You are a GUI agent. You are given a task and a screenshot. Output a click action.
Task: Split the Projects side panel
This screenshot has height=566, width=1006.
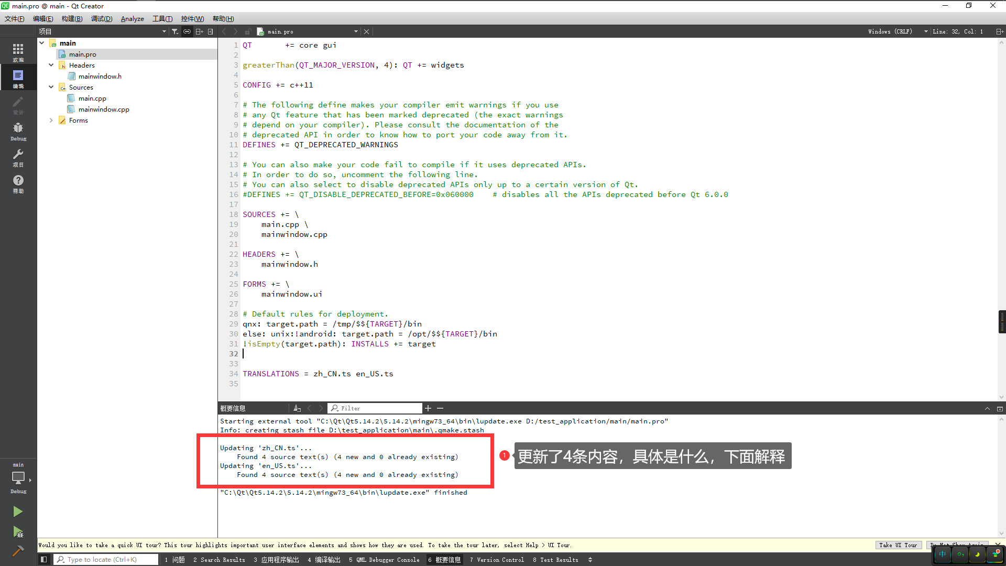click(x=199, y=31)
